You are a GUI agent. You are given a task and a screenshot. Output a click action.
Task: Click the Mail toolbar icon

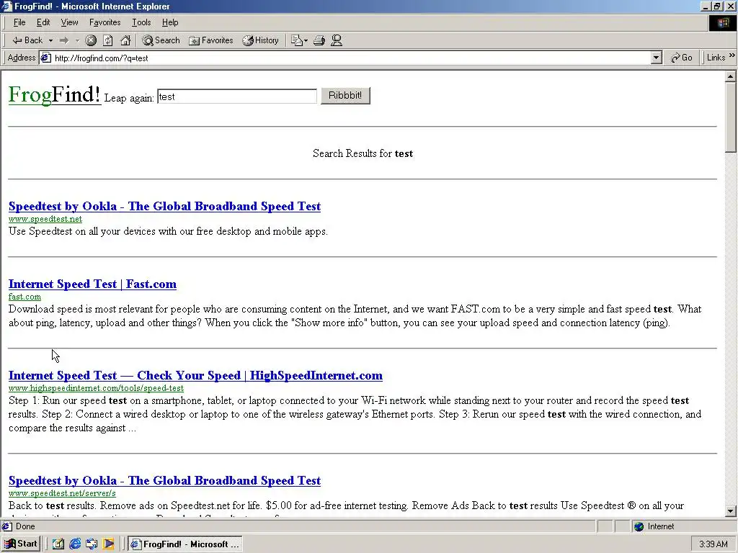click(298, 40)
